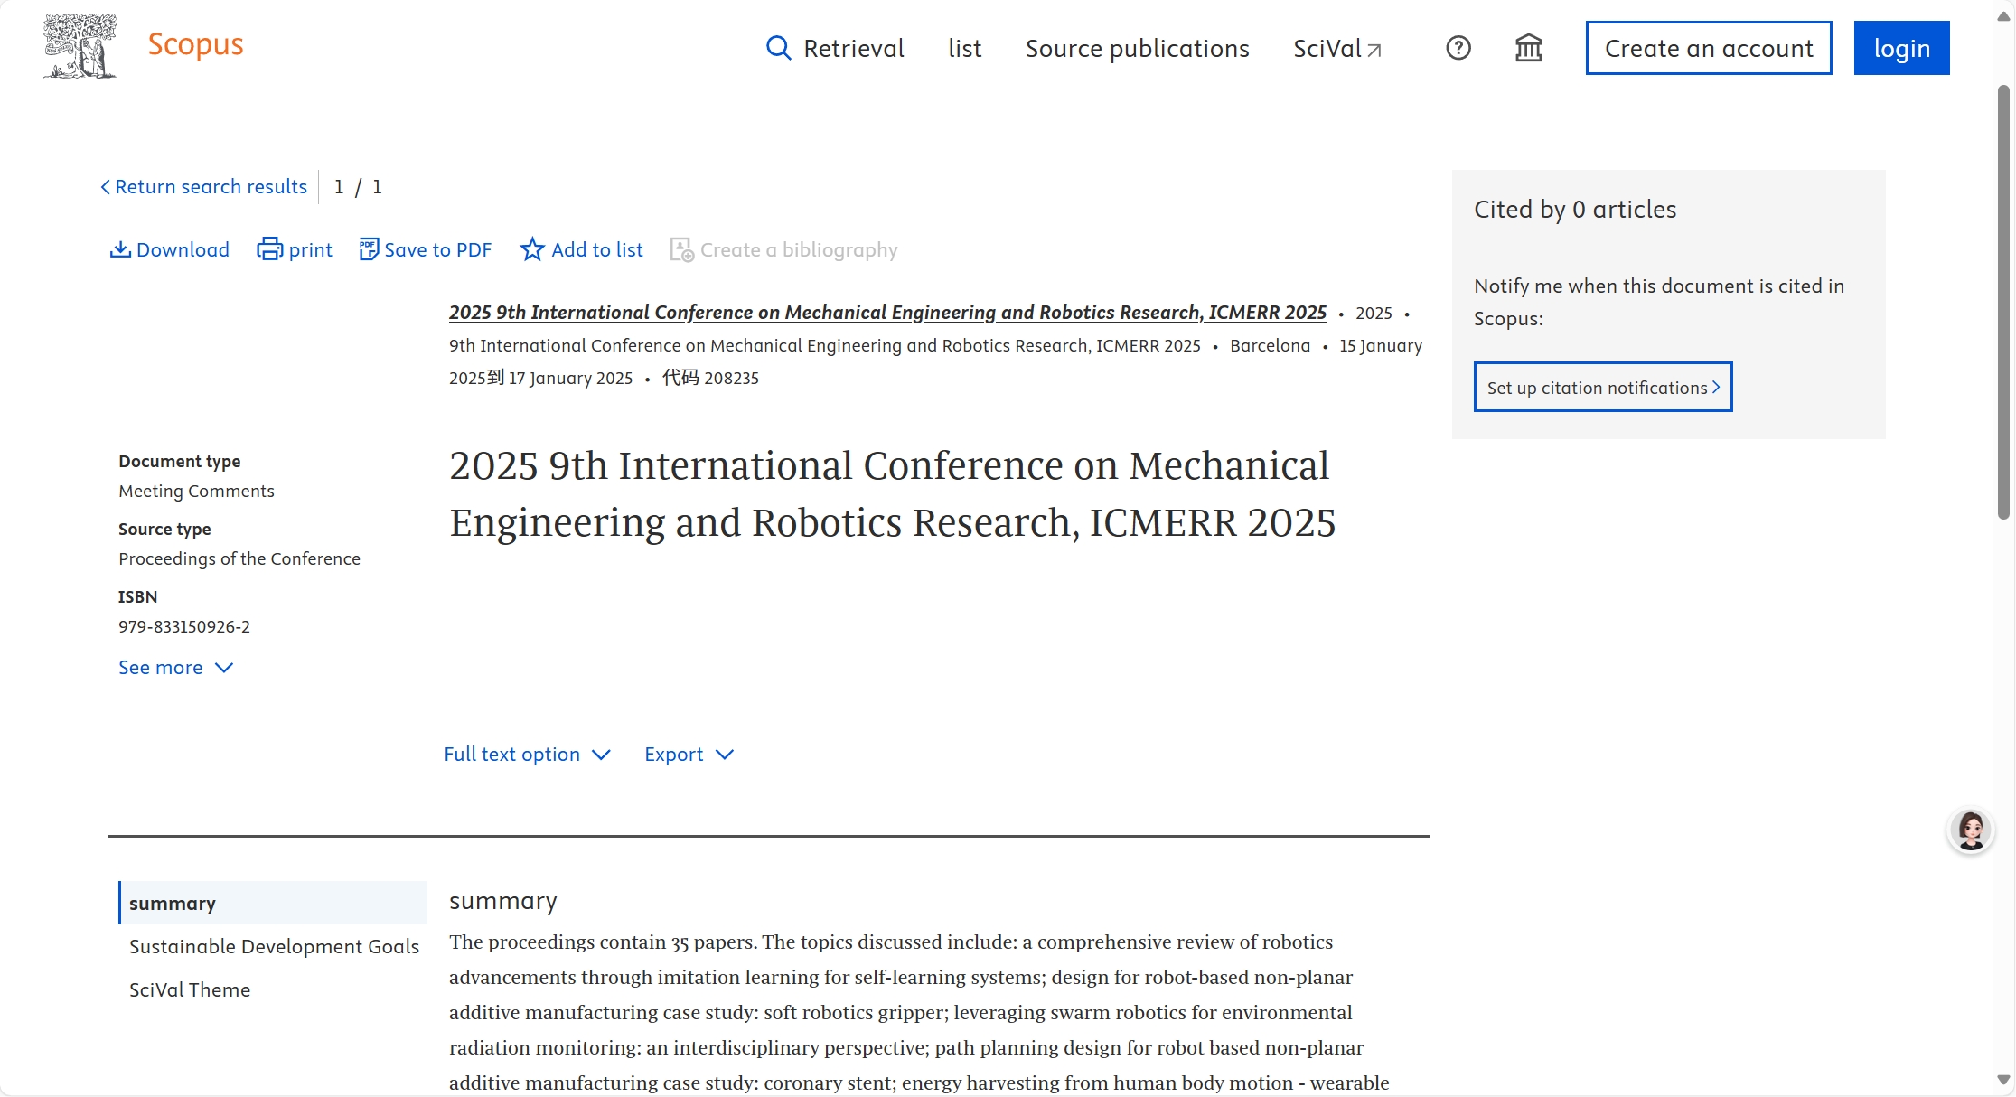Click the printer icon

pyautogui.click(x=269, y=249)
